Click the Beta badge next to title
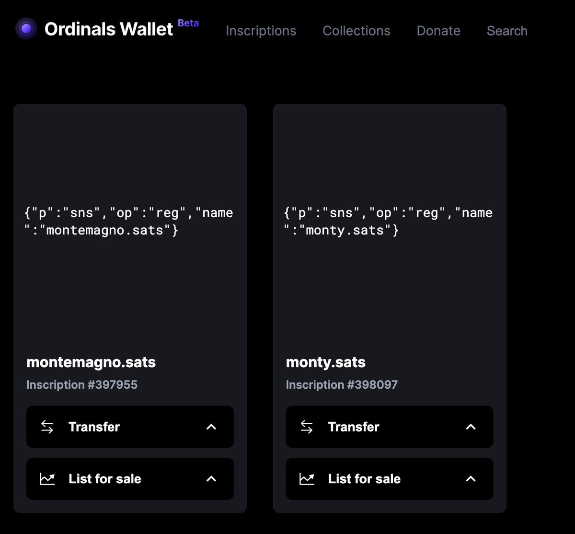 188,23
